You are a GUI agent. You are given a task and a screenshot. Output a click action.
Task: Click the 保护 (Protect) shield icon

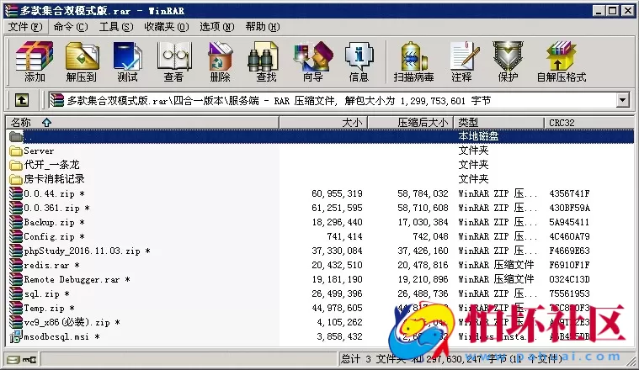point(508,61)
